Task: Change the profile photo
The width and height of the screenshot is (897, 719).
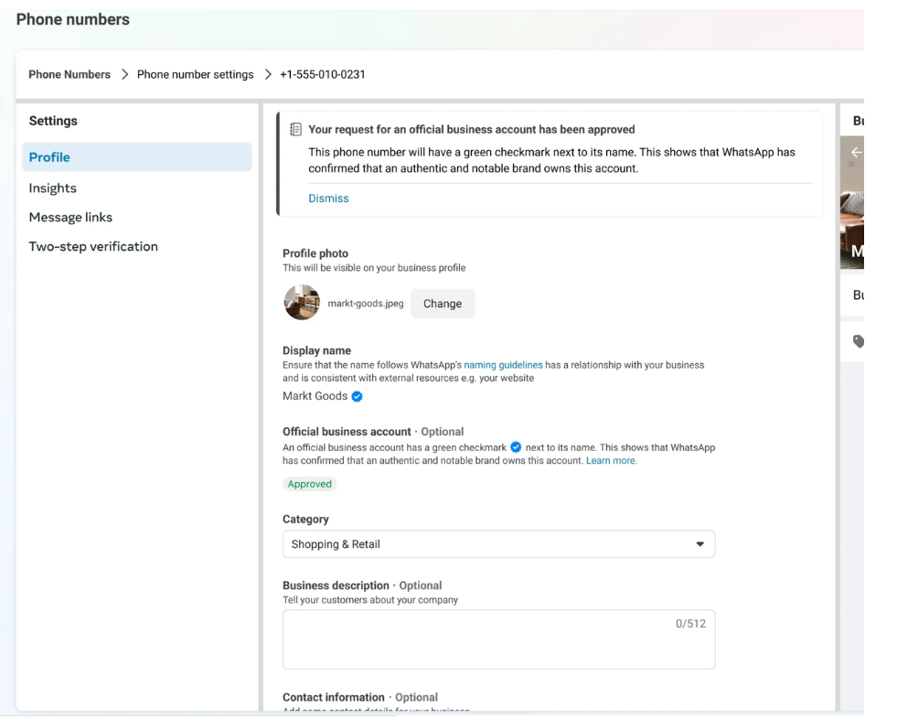Action: pyautogui.click(x=443, y=304)
